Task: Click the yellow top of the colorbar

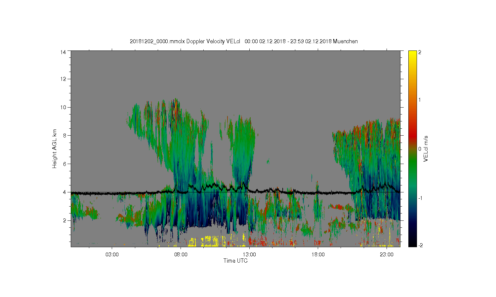Action: click(x=412, y=54)
